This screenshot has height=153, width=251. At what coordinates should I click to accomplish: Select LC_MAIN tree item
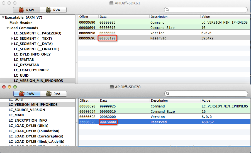(16, 115)
